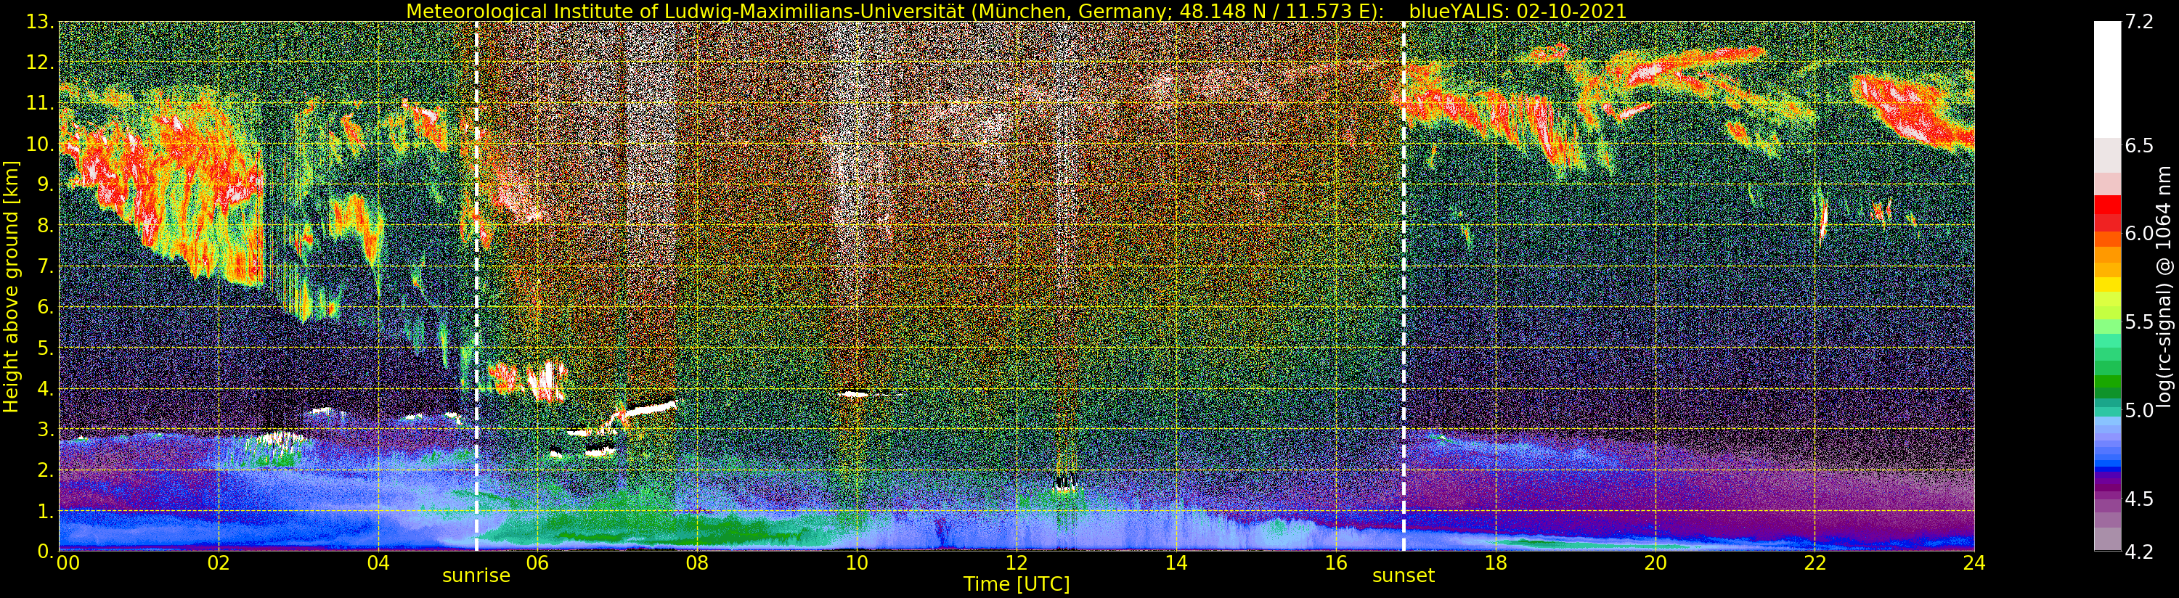
Task: Click the y-axis tick label '4.'
Action: tap(45, 388)
